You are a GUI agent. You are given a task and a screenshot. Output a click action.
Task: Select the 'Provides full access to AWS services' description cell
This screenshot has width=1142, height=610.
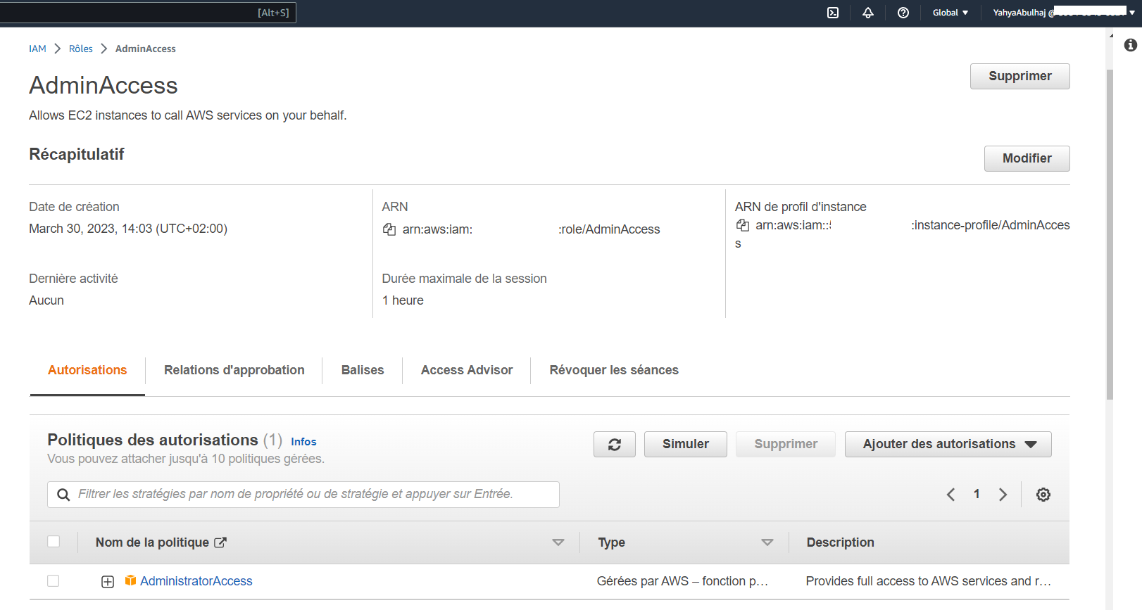pyautogui.click(x=928, y=581)
